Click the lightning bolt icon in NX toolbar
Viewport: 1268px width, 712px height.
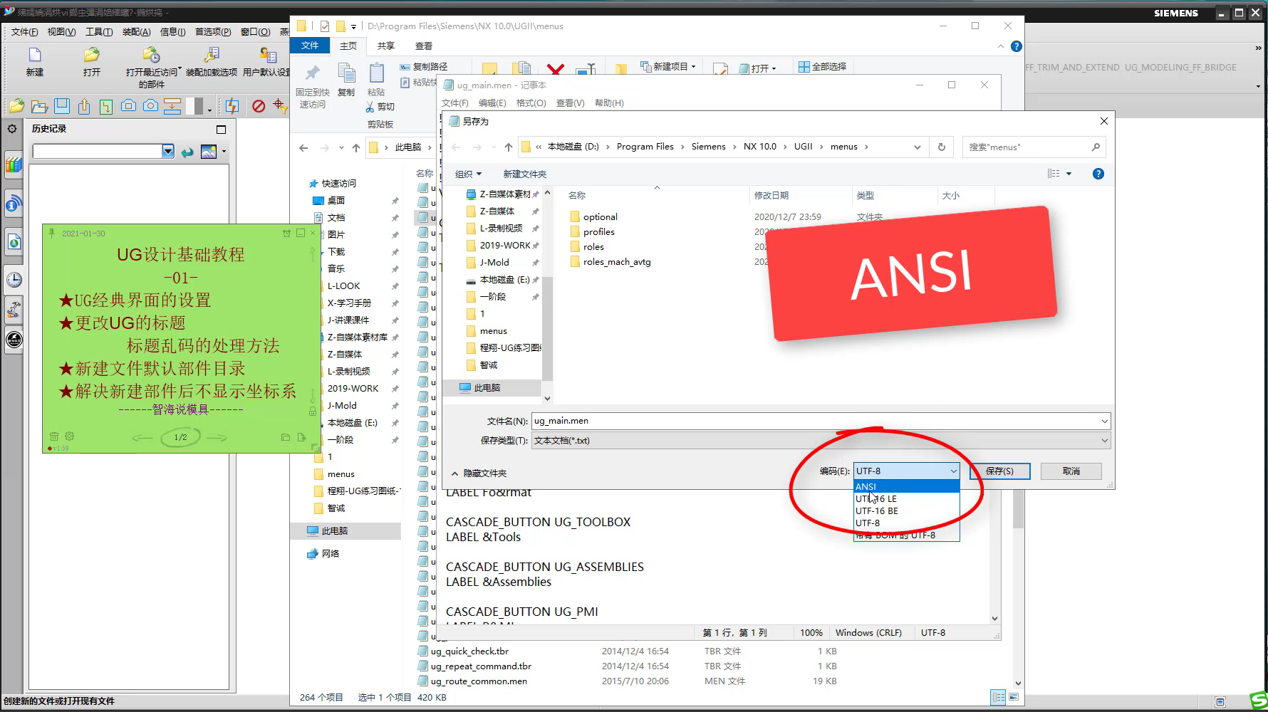click(x=232, y=106)
